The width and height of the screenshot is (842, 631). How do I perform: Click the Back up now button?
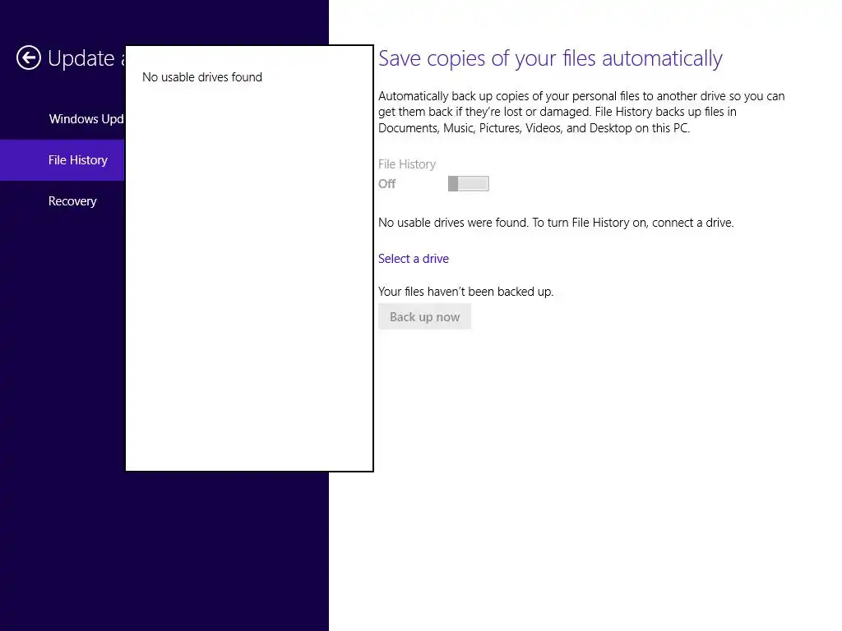[x=425, y=316]
